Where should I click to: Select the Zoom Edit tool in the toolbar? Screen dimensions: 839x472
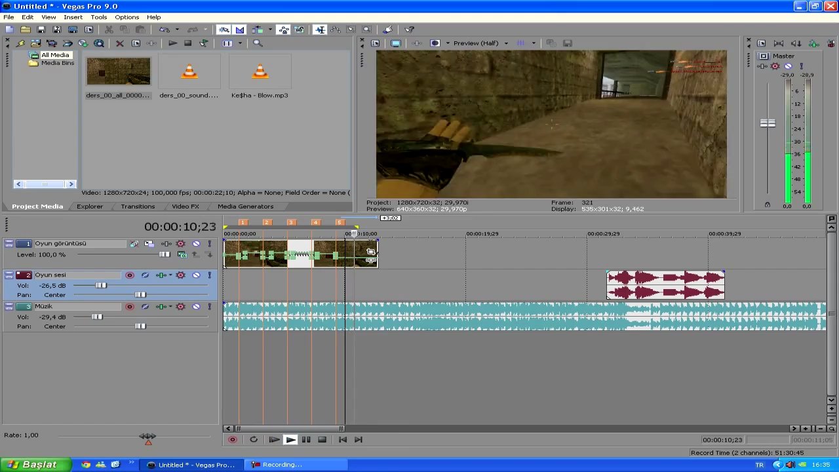click(x=367, y=29)
